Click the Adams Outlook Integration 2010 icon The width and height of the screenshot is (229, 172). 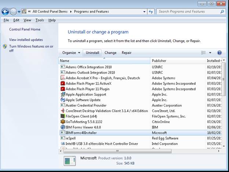click(63, 72)
